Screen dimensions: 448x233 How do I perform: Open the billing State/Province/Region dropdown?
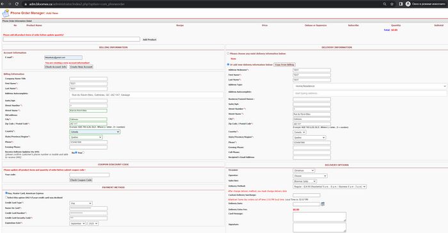(x=86, y=137)
